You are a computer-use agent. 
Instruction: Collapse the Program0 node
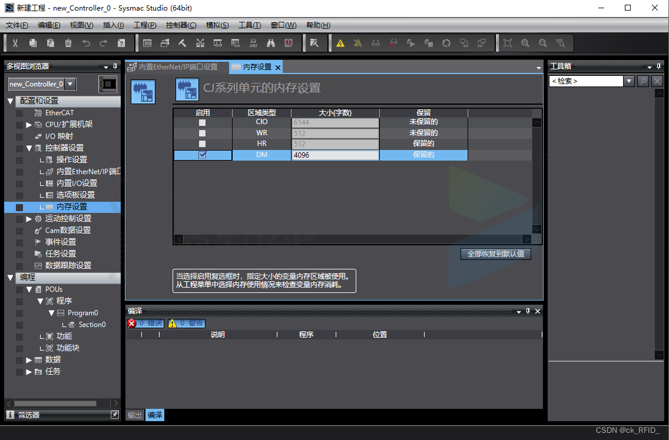coord(51,313)
